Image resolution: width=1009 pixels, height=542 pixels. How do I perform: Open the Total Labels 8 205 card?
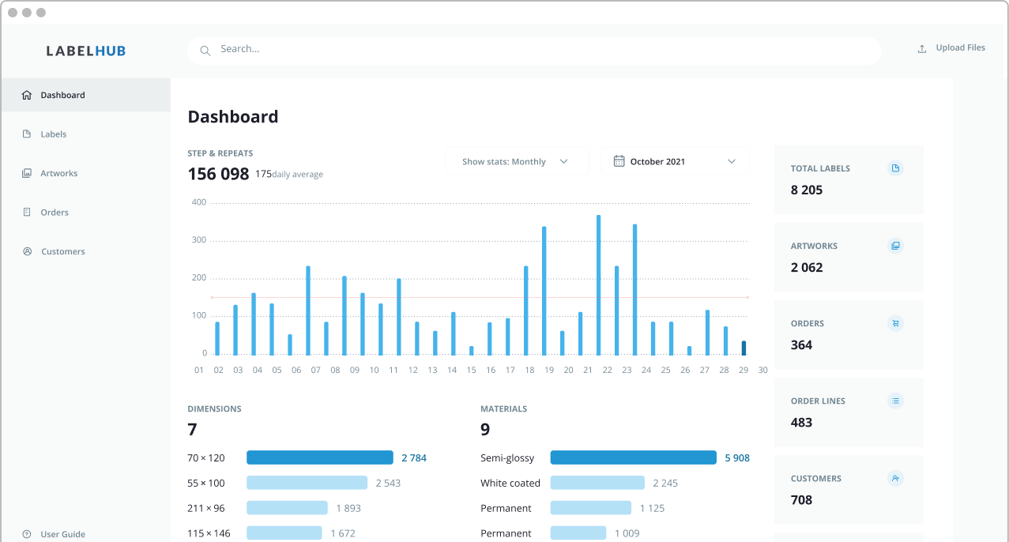click(849, 179)
